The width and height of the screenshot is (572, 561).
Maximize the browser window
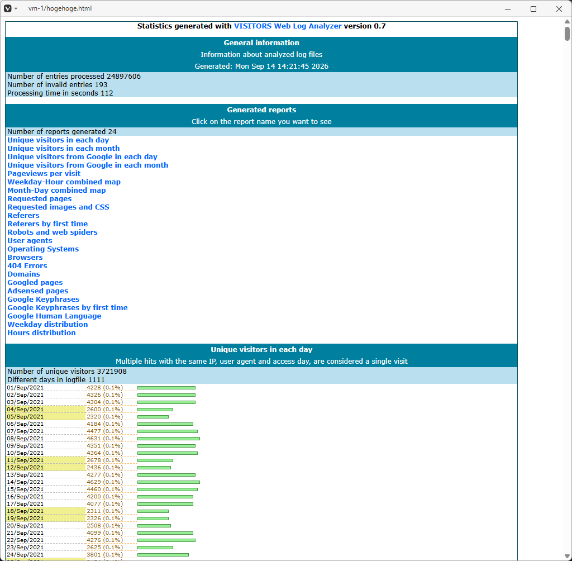(x=533, y=9)
